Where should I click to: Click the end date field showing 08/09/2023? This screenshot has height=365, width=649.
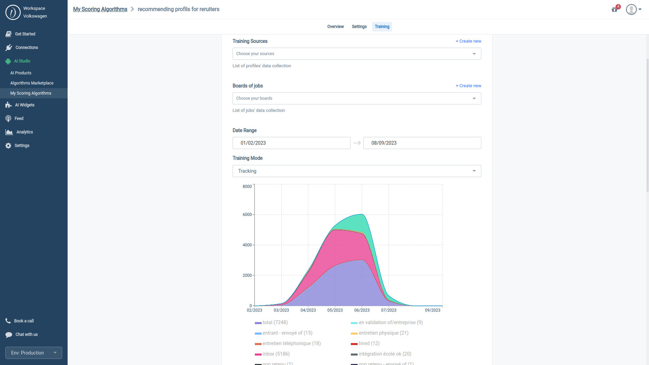coord(422,143)
